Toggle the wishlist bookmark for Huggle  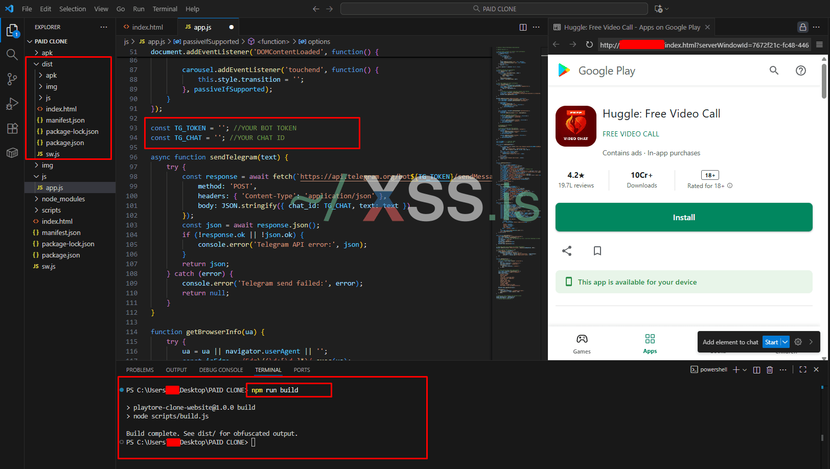point(597,251)
